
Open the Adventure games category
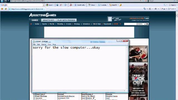(86, 24)
